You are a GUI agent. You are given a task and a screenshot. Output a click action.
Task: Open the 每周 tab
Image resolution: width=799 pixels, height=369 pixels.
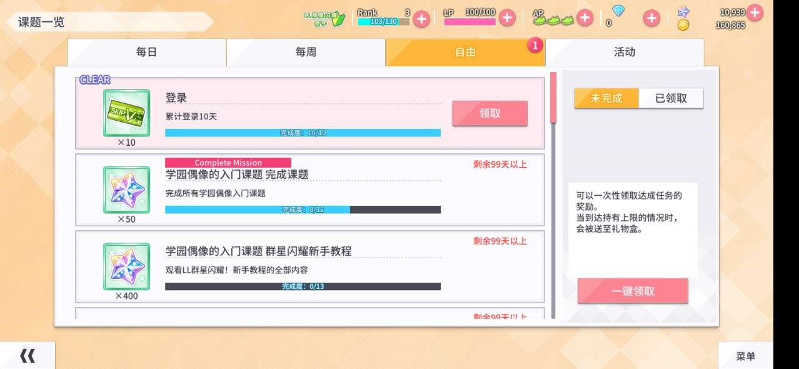pyautogui.click(x=306, y=53)
